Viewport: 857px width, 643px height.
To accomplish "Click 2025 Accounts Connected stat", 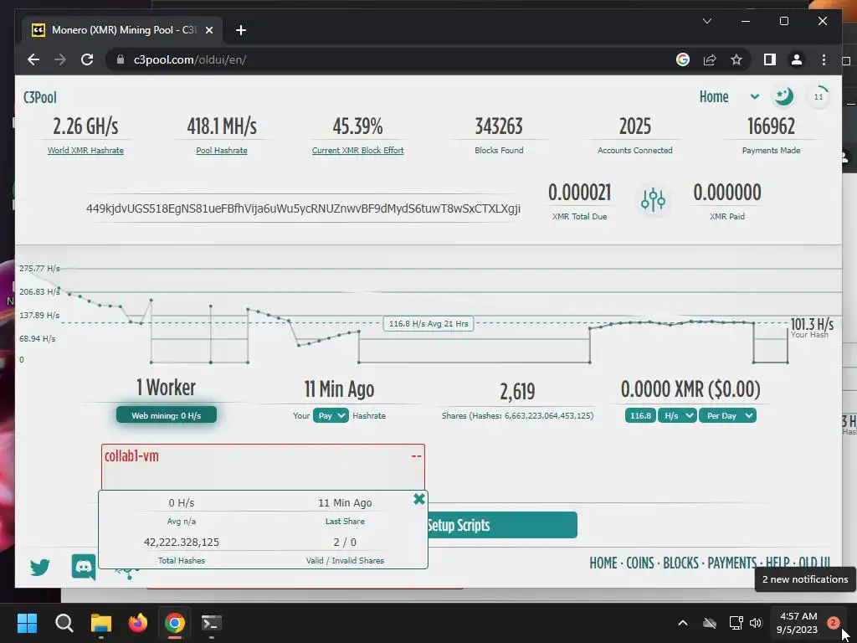I will click(x=635, y=127).
